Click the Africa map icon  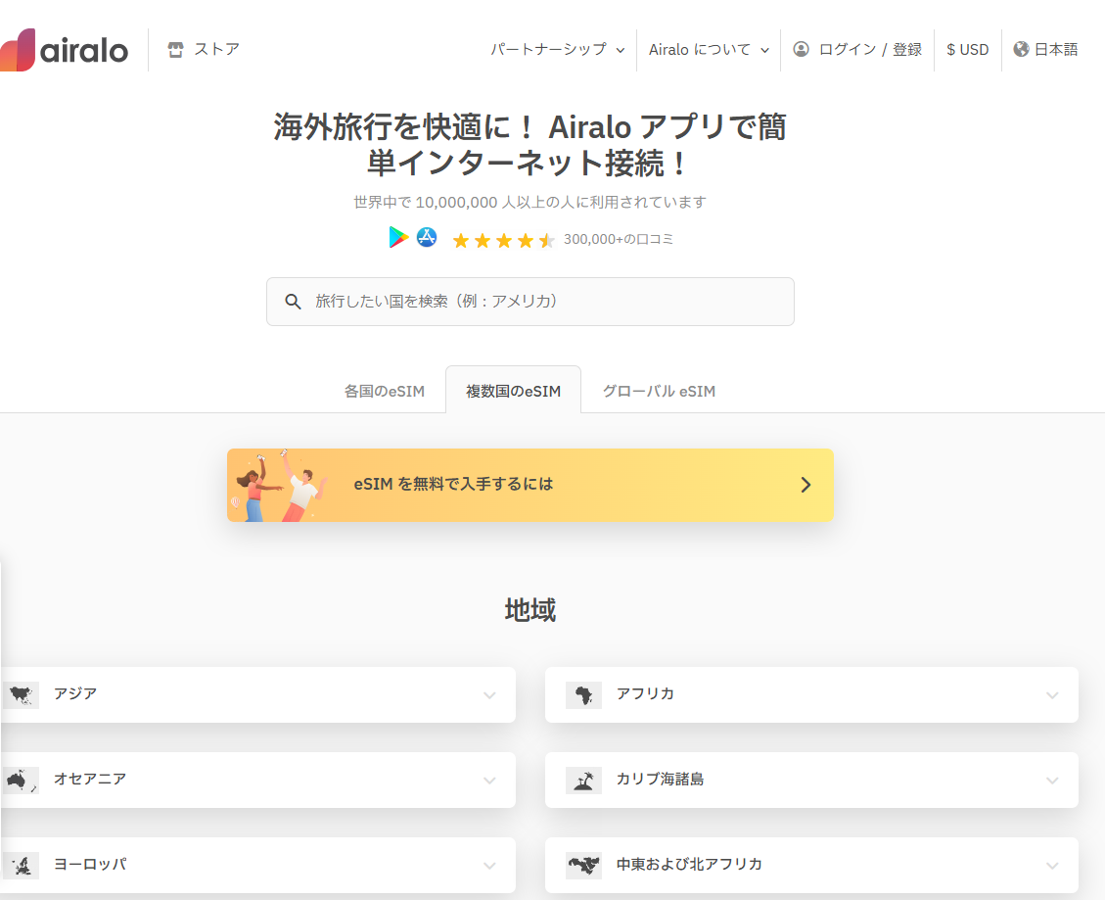pyautogui.click(x=583, y=695)
